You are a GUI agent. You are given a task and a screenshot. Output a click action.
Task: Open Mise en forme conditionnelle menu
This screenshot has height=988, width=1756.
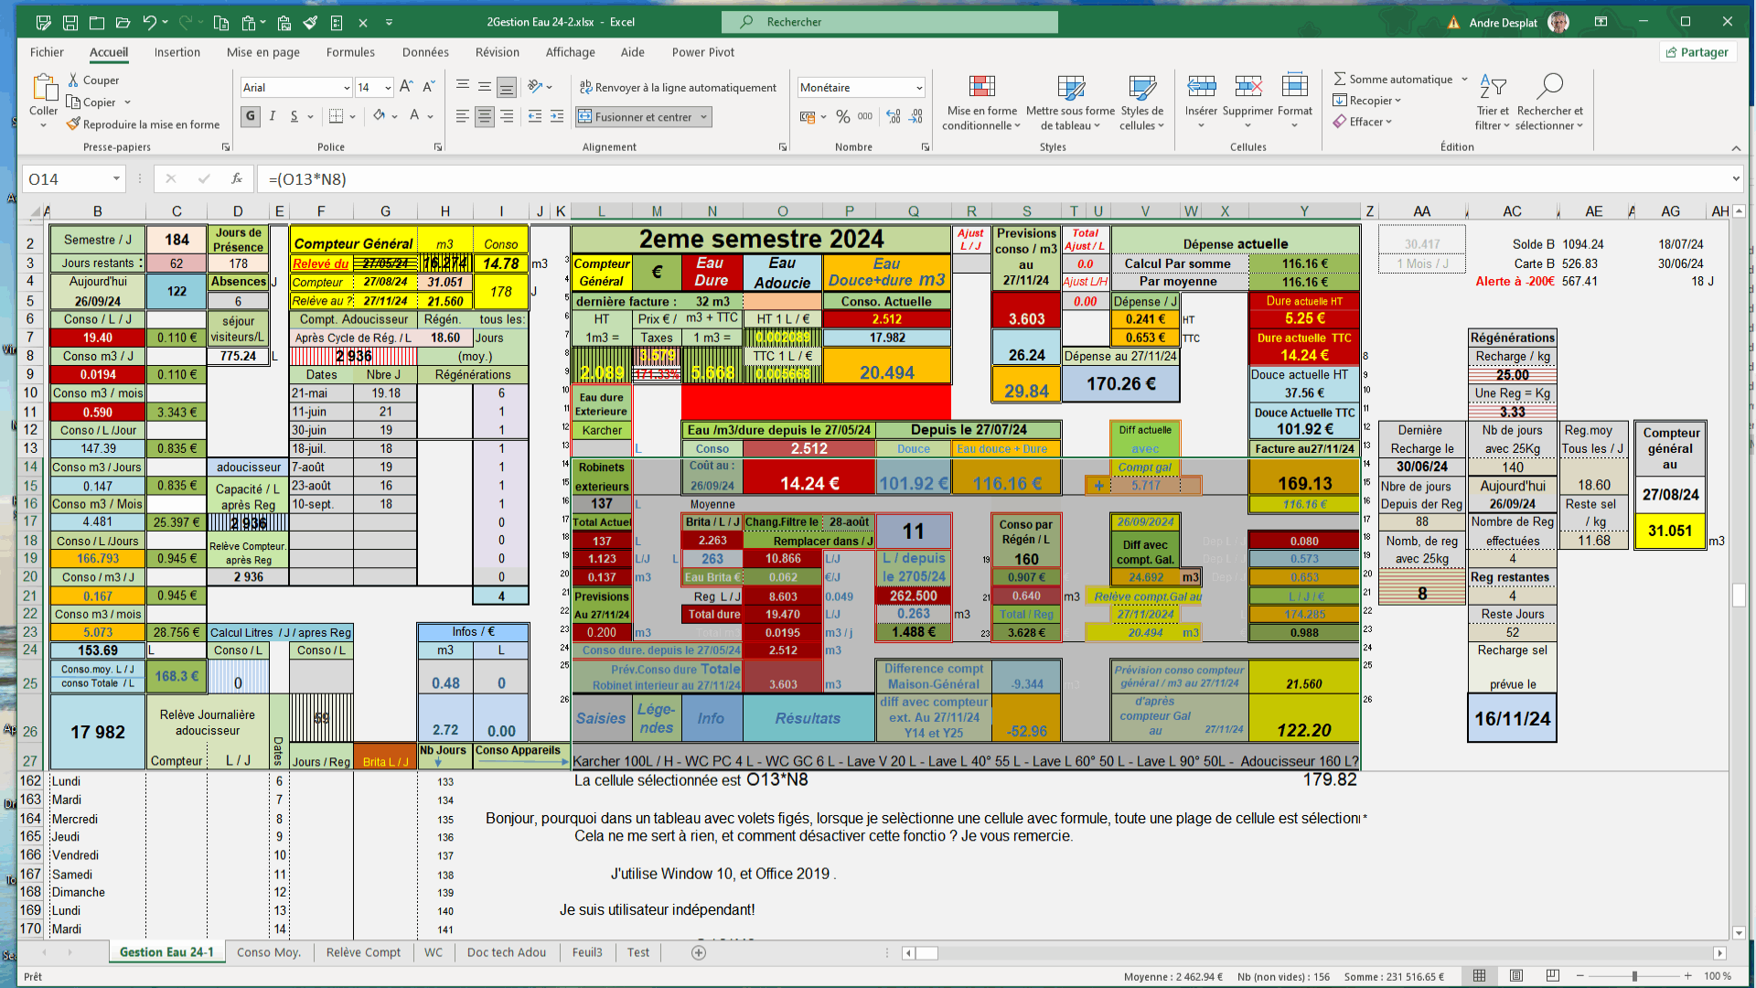[982, 102]
